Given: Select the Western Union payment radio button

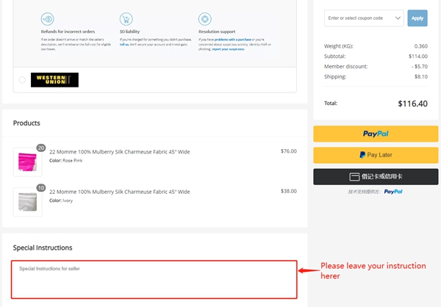Looking at the screenshot, I should point(22,80).
